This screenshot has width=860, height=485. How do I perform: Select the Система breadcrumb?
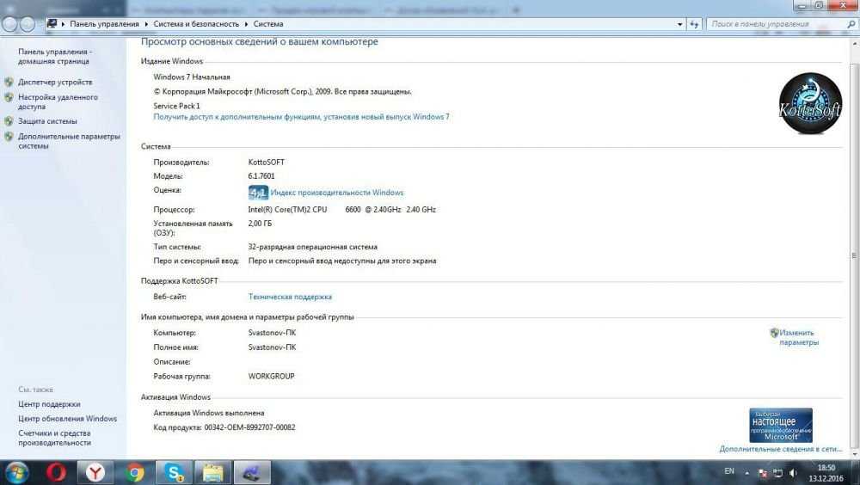coord(268,24)
